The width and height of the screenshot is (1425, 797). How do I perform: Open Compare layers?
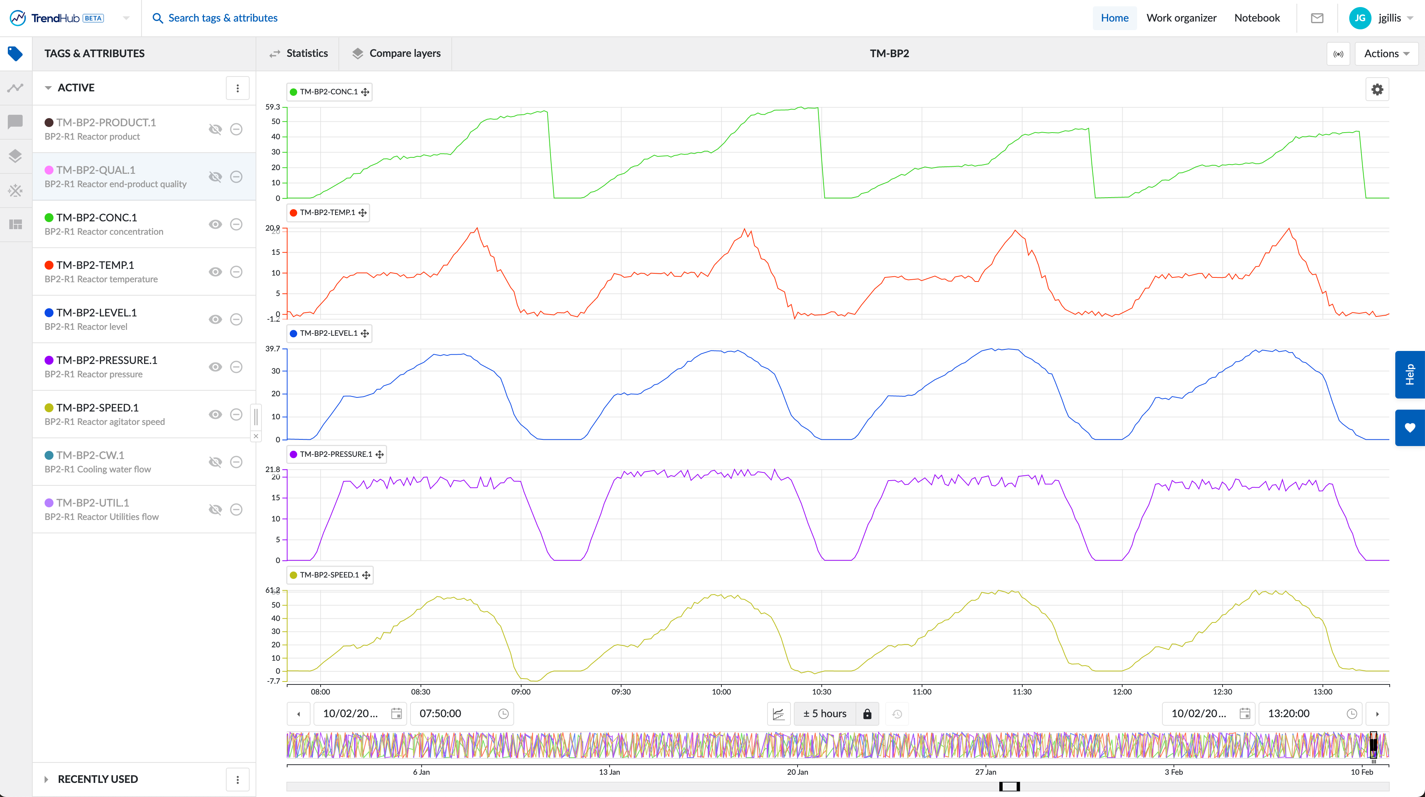tap(397, 53)
